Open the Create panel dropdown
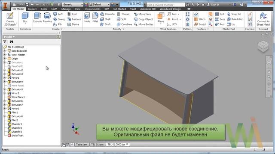 57,29
